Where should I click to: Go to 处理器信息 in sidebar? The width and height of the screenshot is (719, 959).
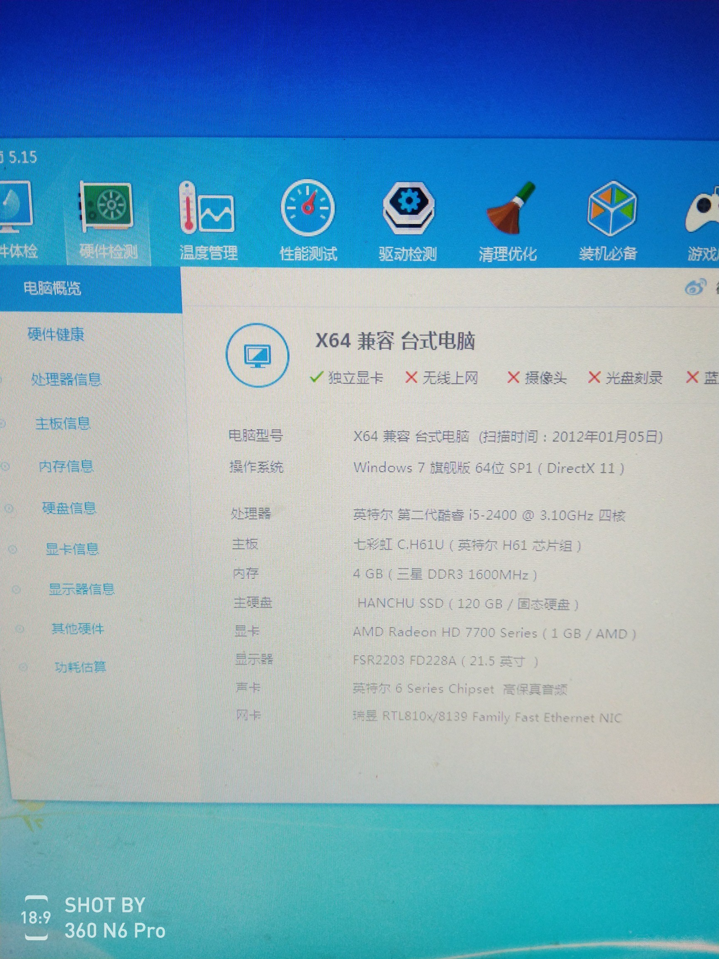point(66,379)
